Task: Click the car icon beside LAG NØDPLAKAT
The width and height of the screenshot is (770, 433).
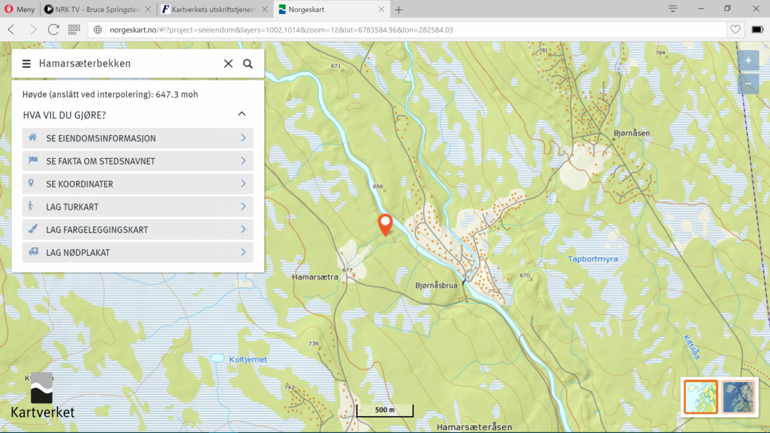Action: click(33, 252)
